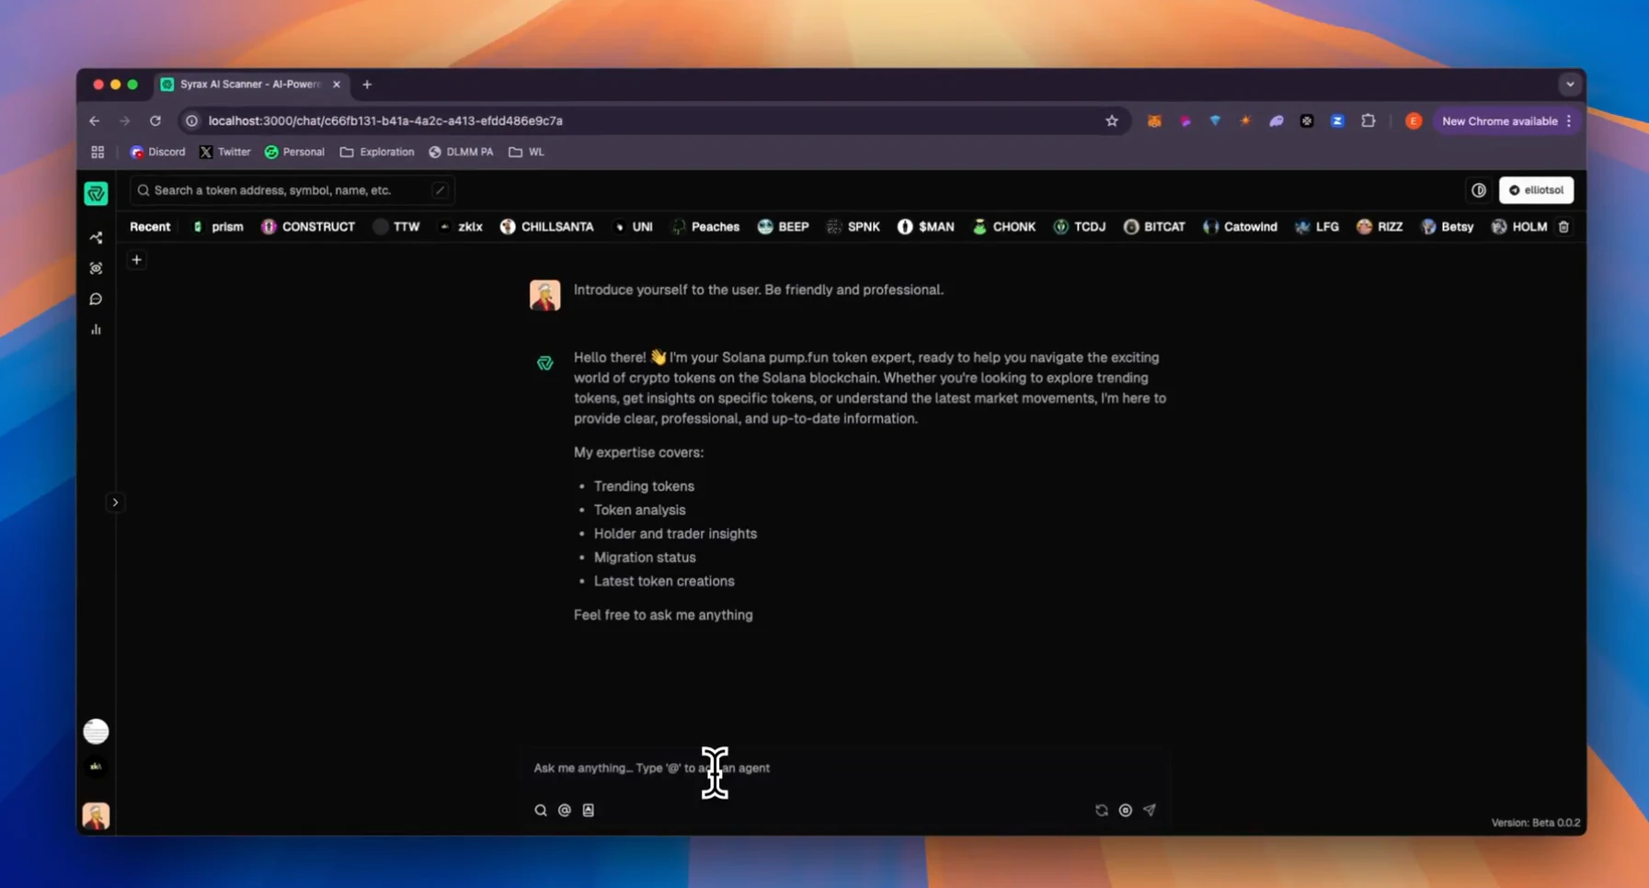Open the chat bubble sidebar icon

96,299
